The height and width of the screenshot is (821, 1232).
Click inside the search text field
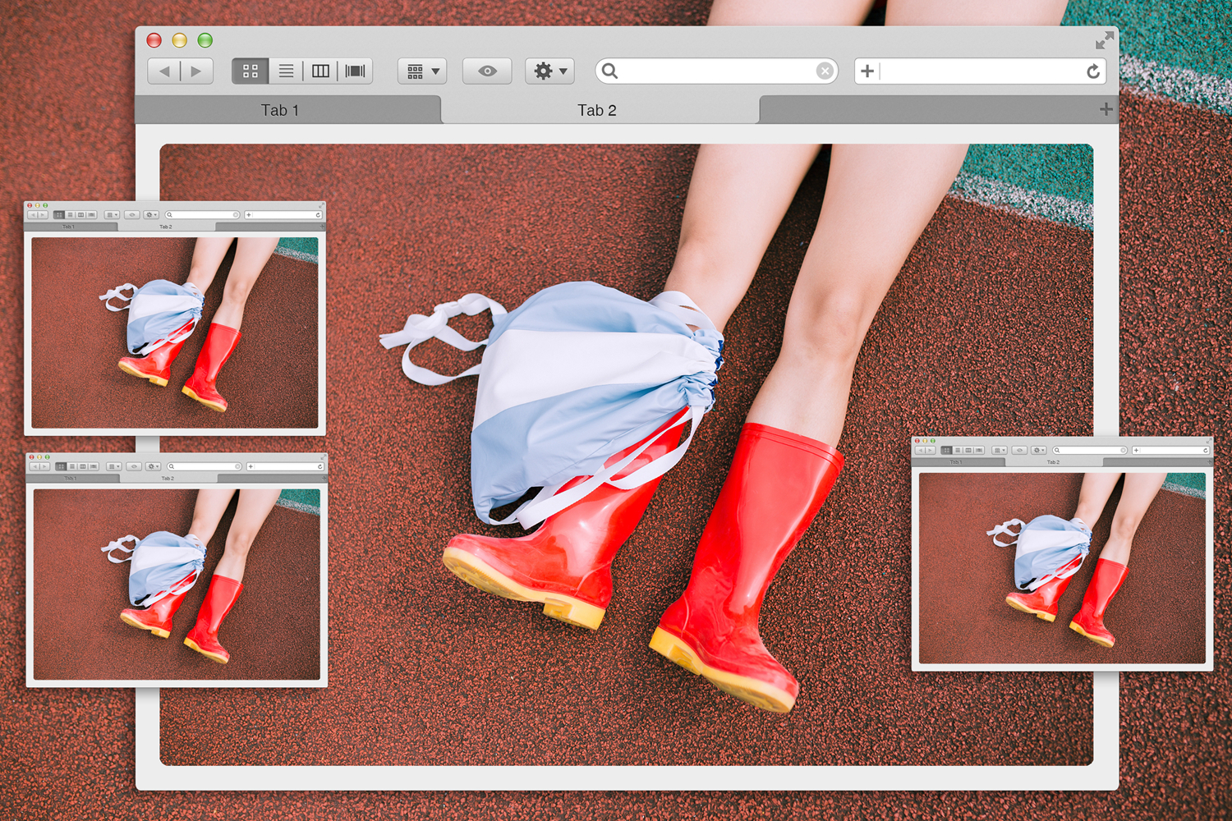click(715, 71)
